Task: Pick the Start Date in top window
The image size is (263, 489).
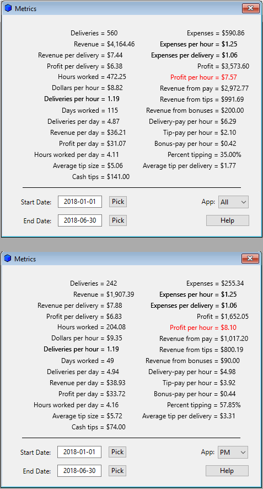Action: [x=118, y=202]
